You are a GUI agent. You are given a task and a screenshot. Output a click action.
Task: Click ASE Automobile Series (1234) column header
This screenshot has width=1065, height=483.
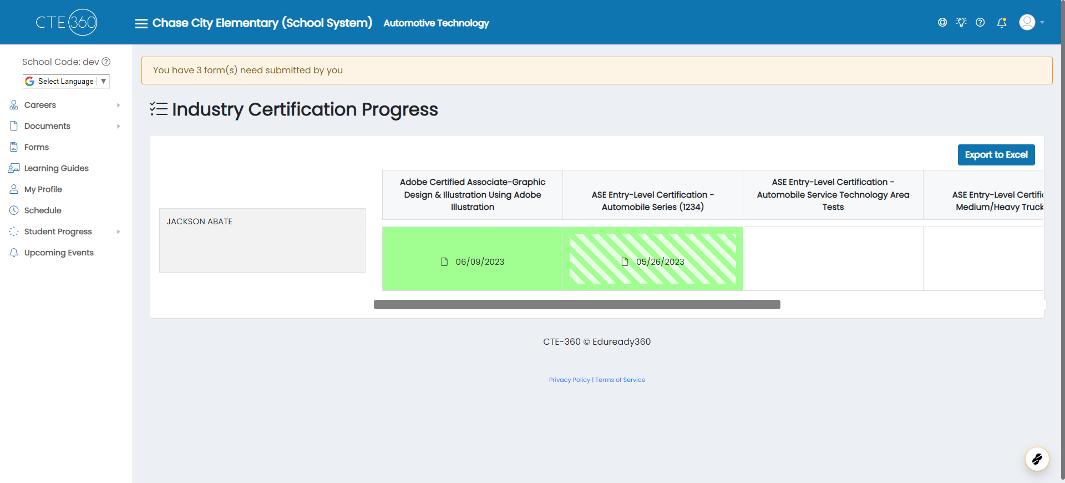[x=653, y=195]
